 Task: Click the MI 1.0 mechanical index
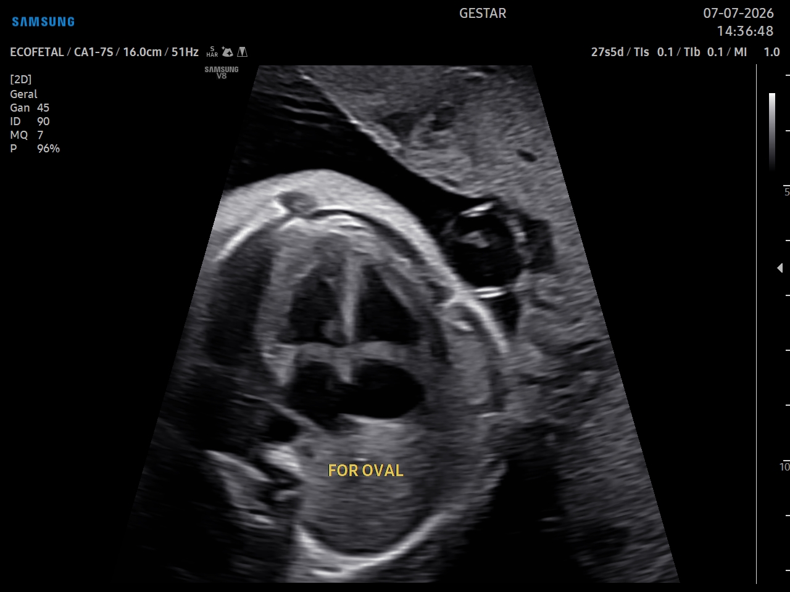point(757,52)
